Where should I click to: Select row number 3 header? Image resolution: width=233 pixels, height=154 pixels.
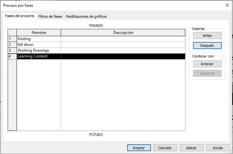12,50
